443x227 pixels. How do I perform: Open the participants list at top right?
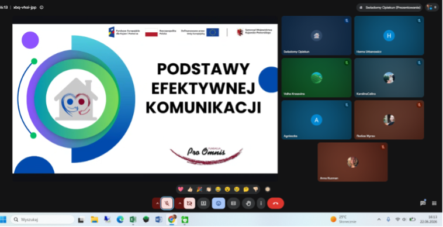coord(432,8)
